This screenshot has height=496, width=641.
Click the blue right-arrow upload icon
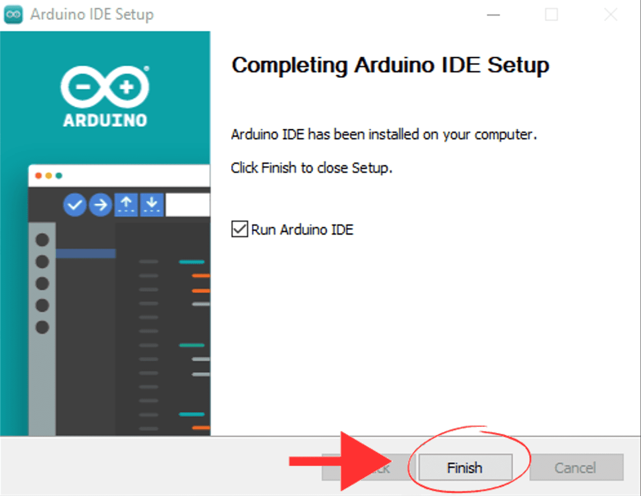click(100, 205)
